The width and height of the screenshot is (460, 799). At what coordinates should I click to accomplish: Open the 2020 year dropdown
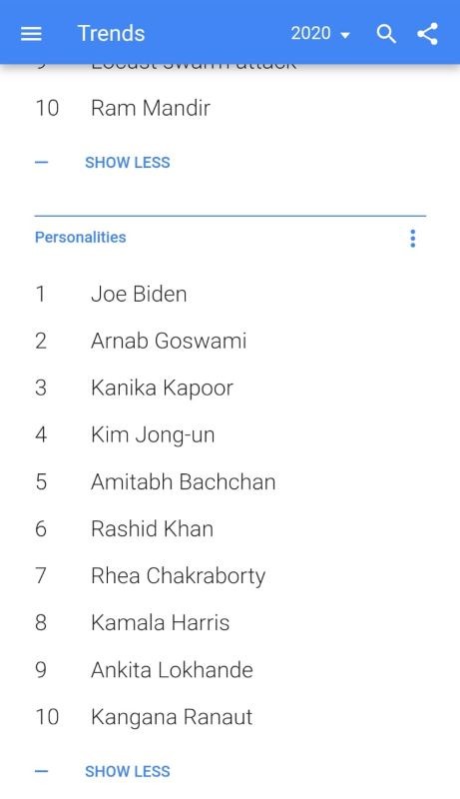tap(320, 34)
